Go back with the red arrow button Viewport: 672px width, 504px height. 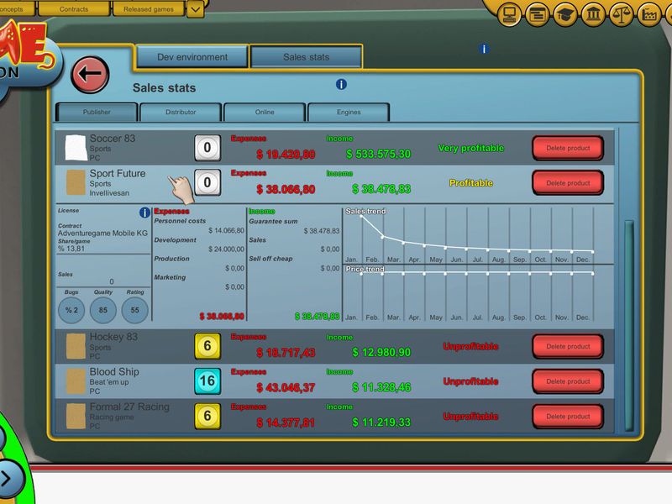[90, 75]
